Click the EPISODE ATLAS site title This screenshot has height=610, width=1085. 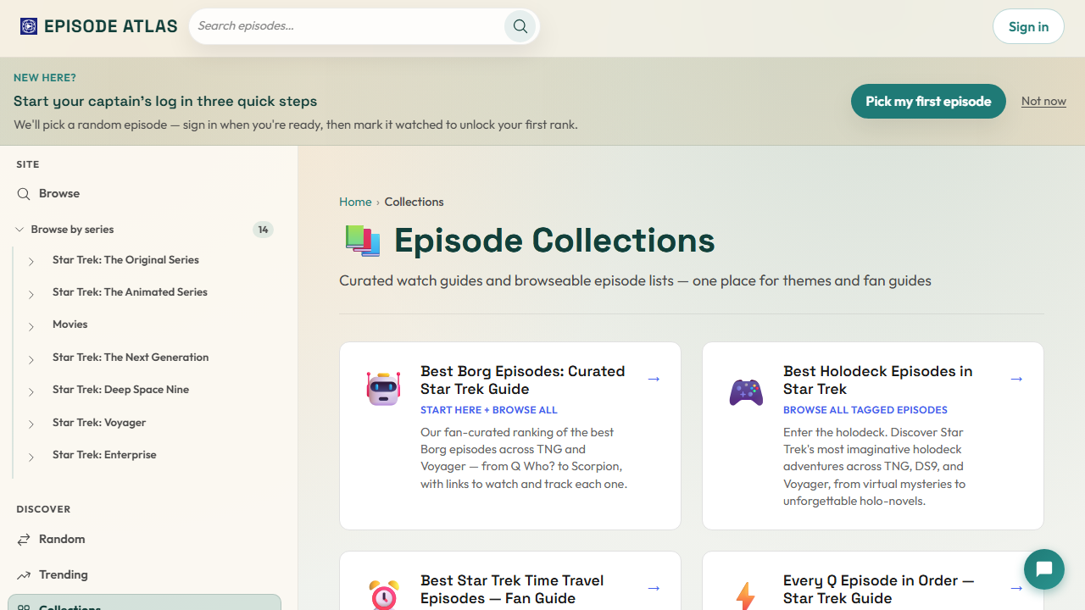point(111,26)
